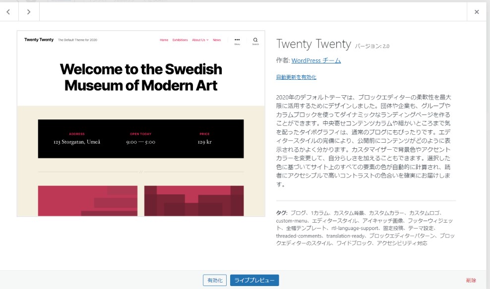Screen dimensions: 490x289
Task: Click the red 削除 link
Action: (x=471, y=281)
